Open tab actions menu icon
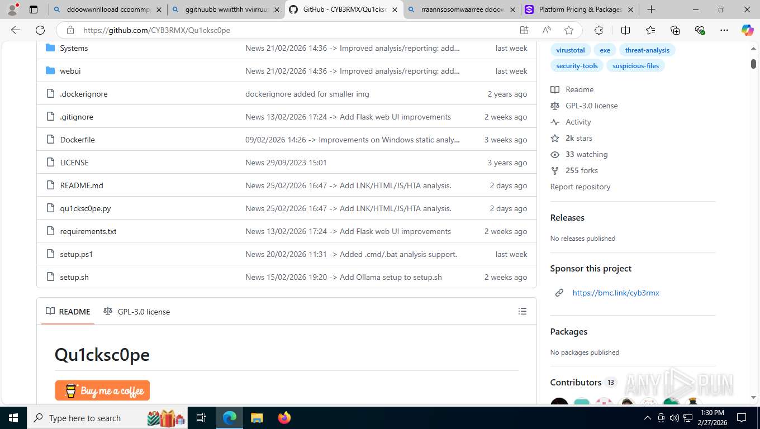Viewport: 760px width, 429px height. click(x=34, y=9)
